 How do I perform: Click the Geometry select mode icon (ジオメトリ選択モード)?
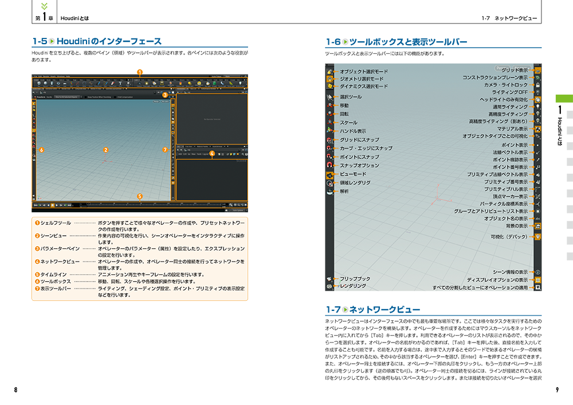point(330,79)
